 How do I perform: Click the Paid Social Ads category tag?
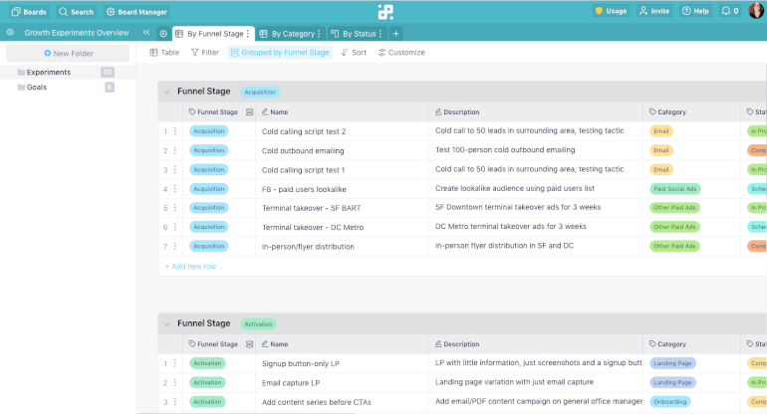pyautogui.click(x=674, y=189)
